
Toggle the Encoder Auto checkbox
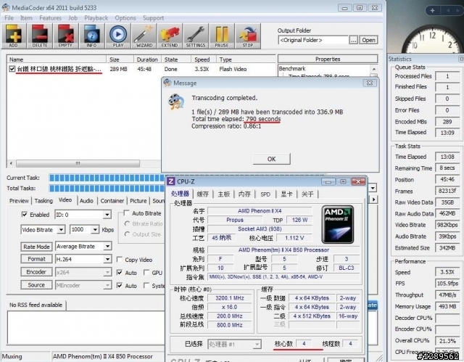(x=120, y=273)
